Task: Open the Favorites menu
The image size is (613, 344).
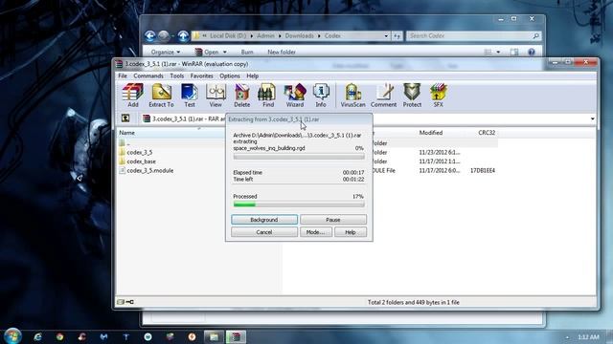Action: (202, 76)
